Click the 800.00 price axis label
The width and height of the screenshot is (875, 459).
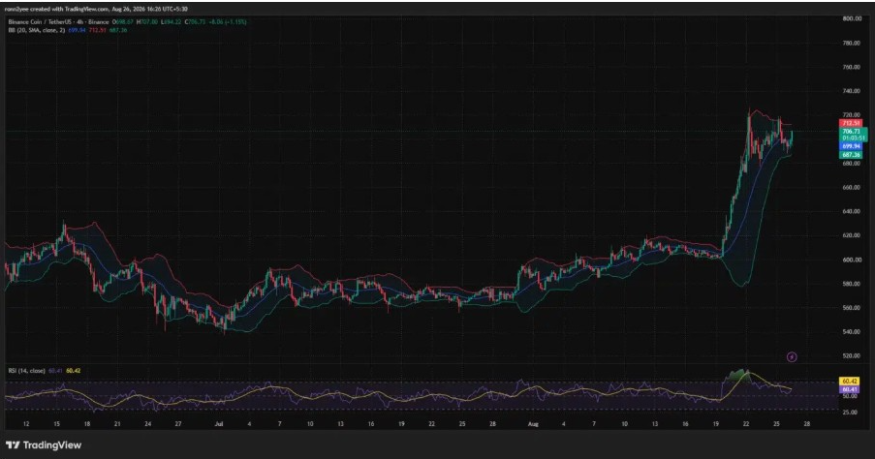(x=852, y=18)
